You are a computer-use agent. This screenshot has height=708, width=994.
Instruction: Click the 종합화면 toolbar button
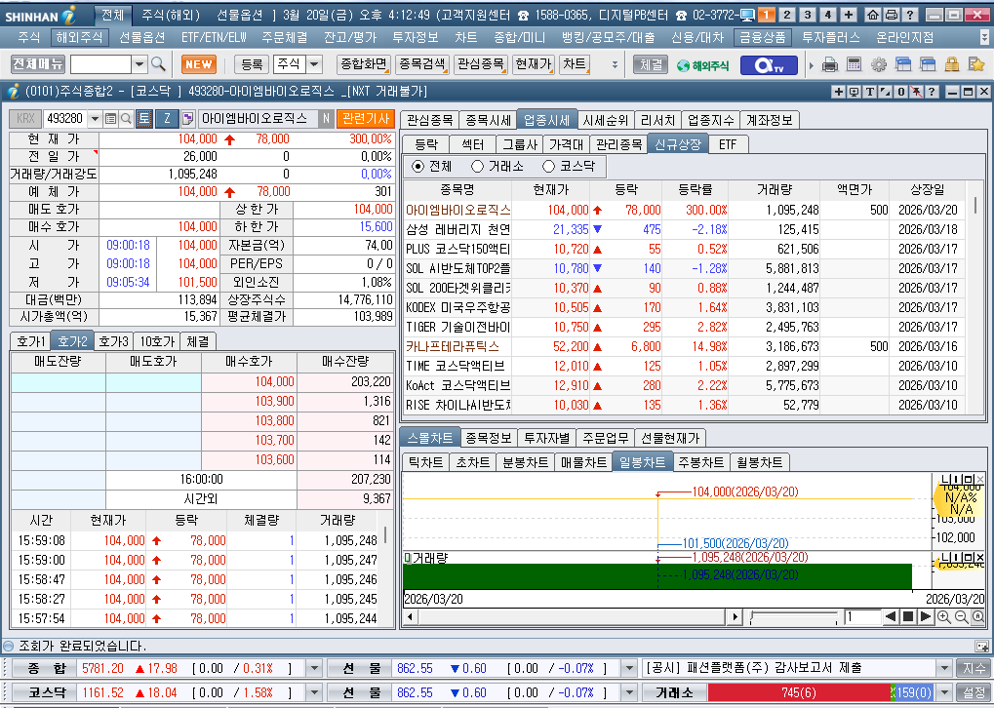[364, 64]
